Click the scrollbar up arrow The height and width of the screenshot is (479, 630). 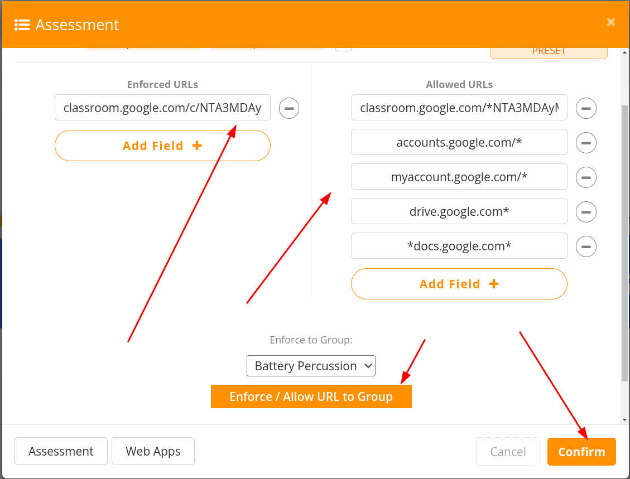coord(624,52)
